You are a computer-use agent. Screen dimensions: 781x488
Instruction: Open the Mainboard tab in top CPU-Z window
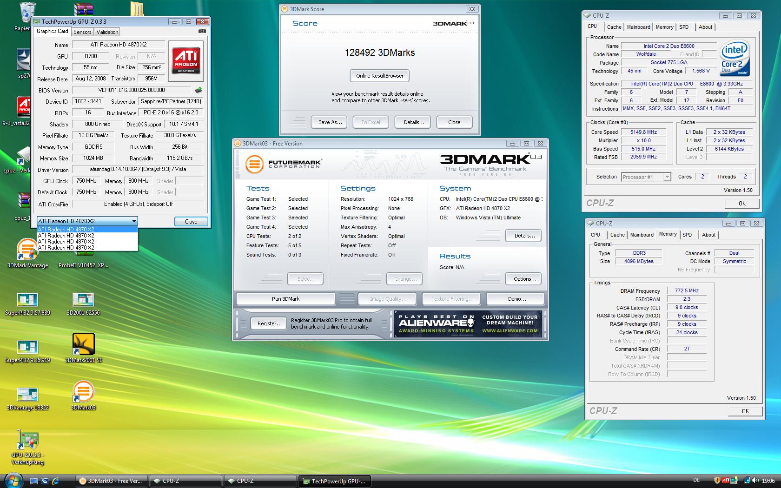[638, 27]
